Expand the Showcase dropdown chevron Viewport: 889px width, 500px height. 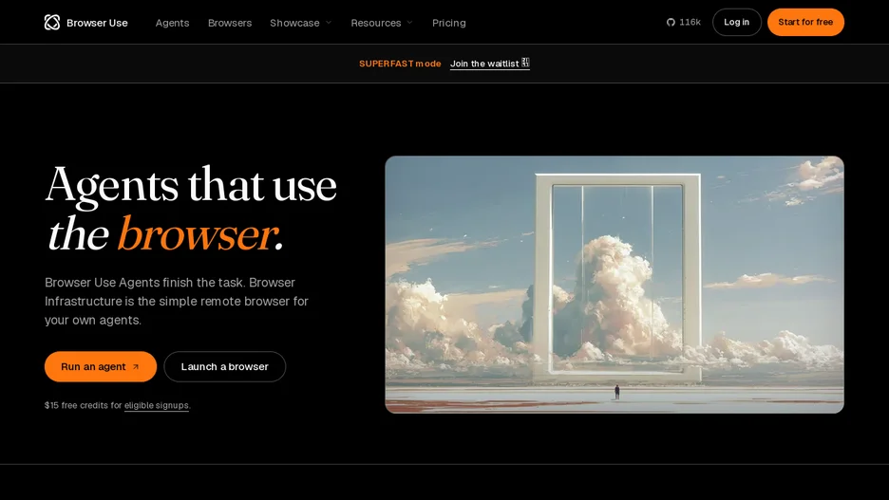click(329, 23)
